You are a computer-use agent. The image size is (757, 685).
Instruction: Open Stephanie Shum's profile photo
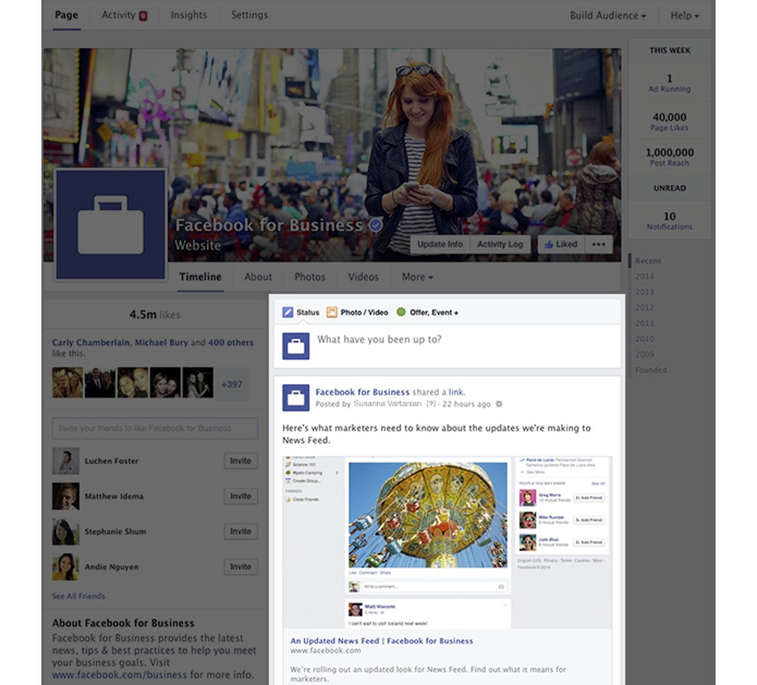pyautogui.click(x=66, y=532)
